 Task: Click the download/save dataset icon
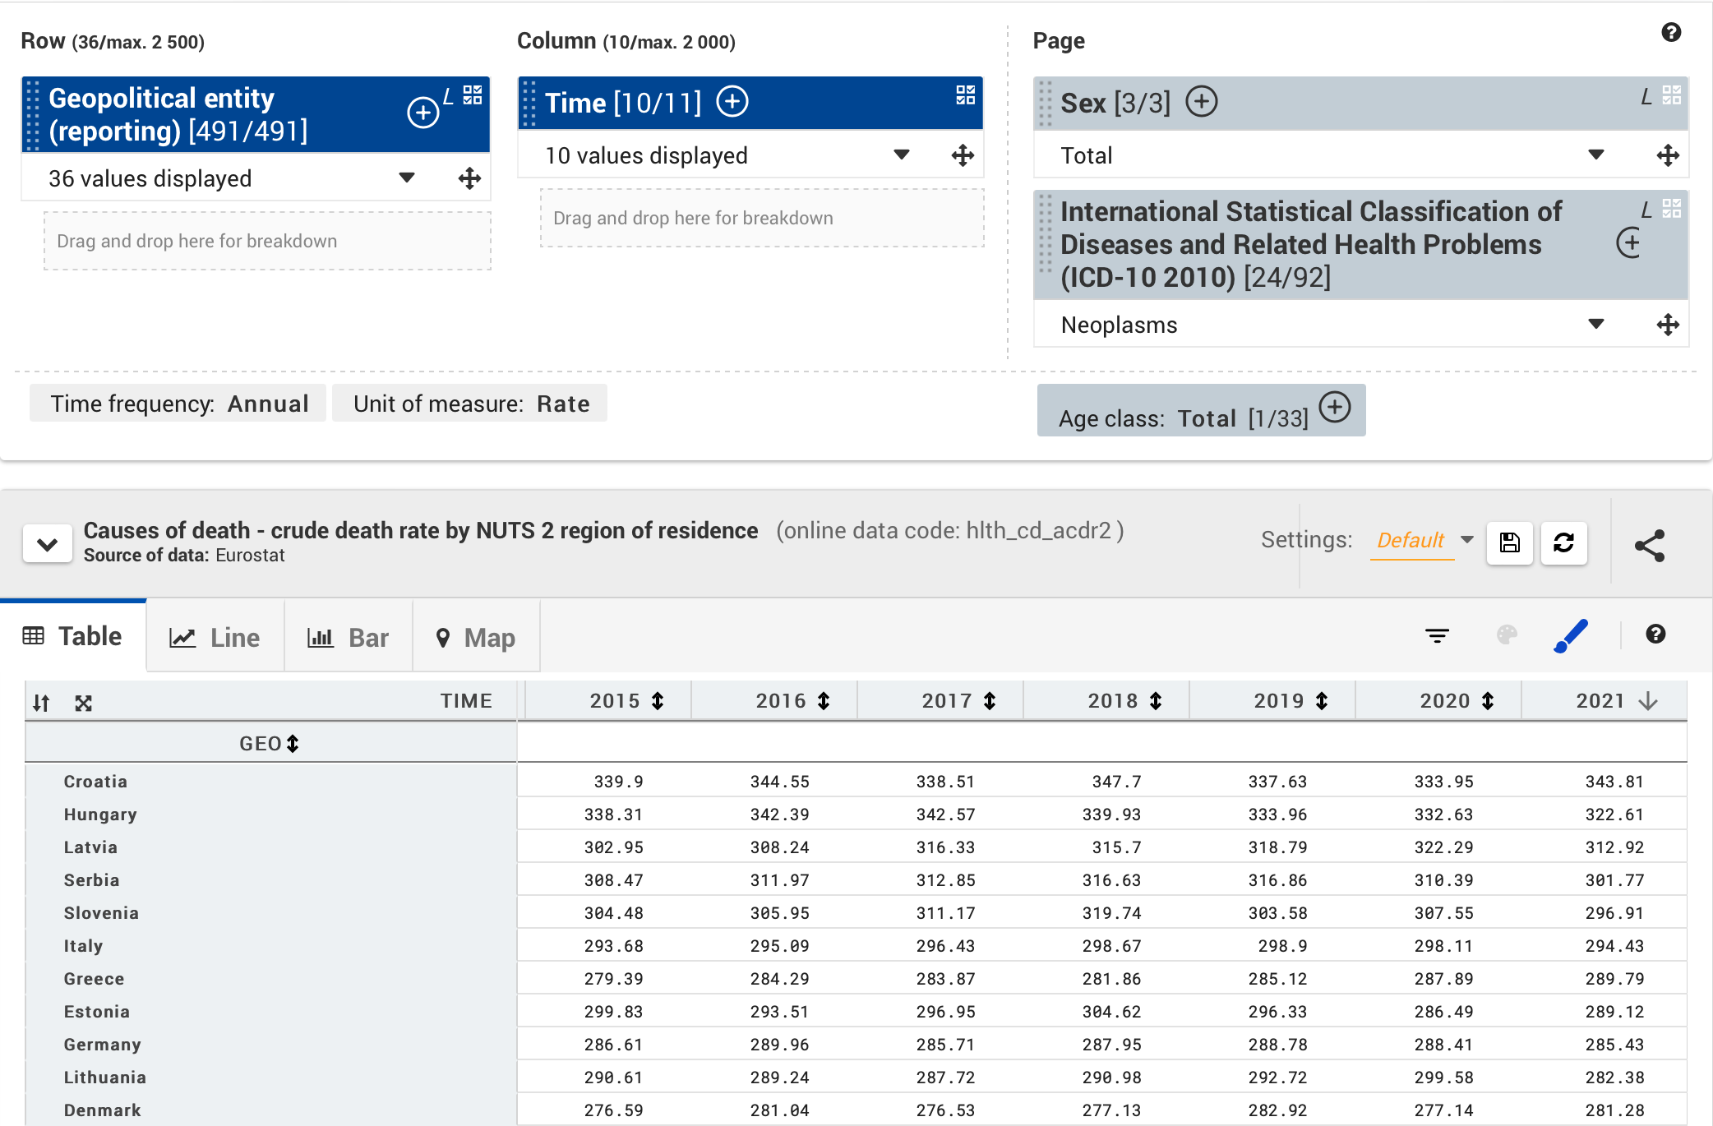(1509, 542)
